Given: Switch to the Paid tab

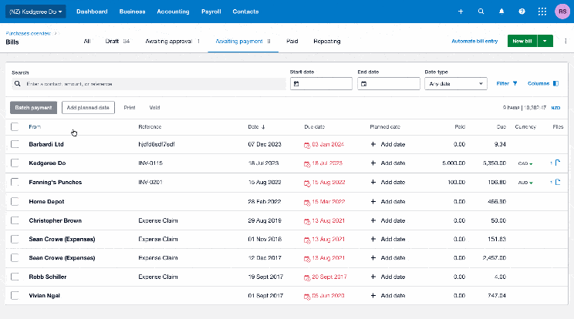Looking at the screenshot, I should (x=292, y=42).
